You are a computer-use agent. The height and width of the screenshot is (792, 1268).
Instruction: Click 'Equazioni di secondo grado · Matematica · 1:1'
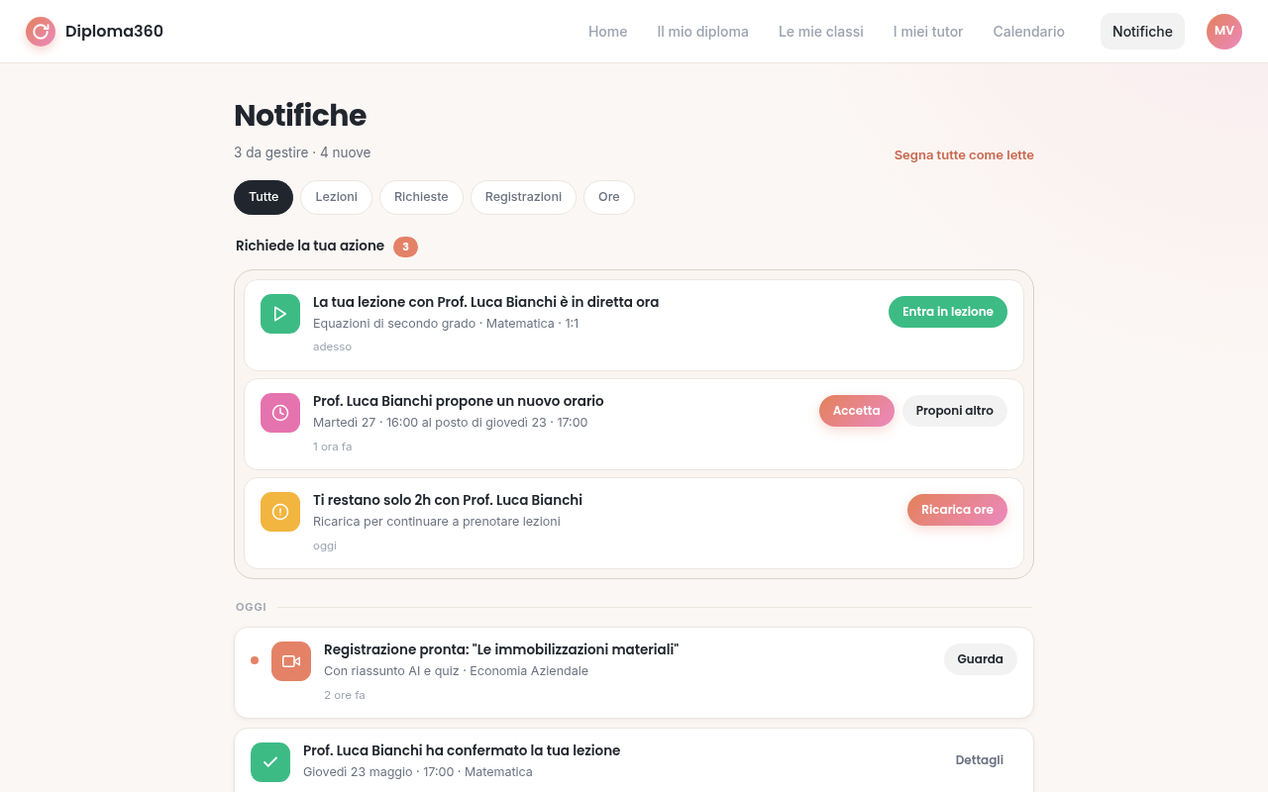[446, 324]
